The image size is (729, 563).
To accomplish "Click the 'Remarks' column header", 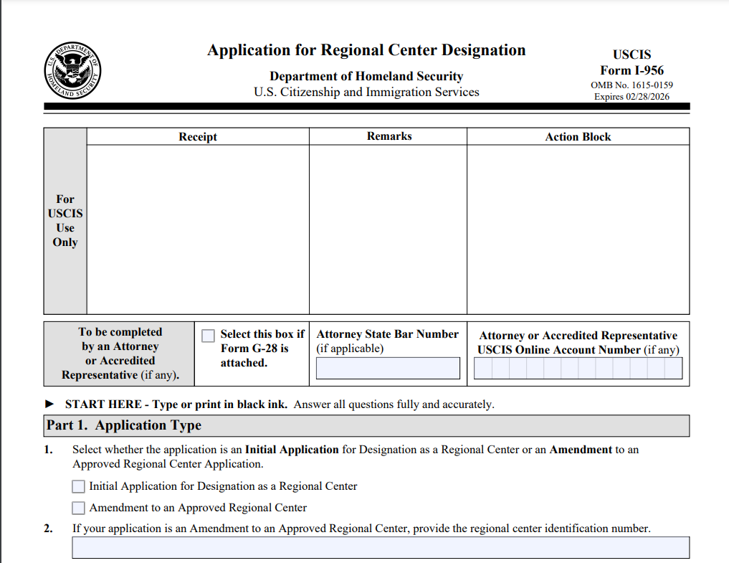I will 389,136.
